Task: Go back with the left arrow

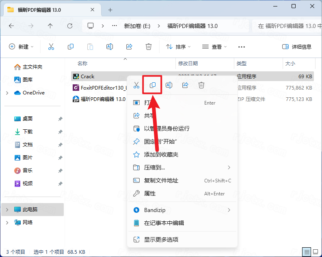Action: pyautogui.click(x=11, y=26)
